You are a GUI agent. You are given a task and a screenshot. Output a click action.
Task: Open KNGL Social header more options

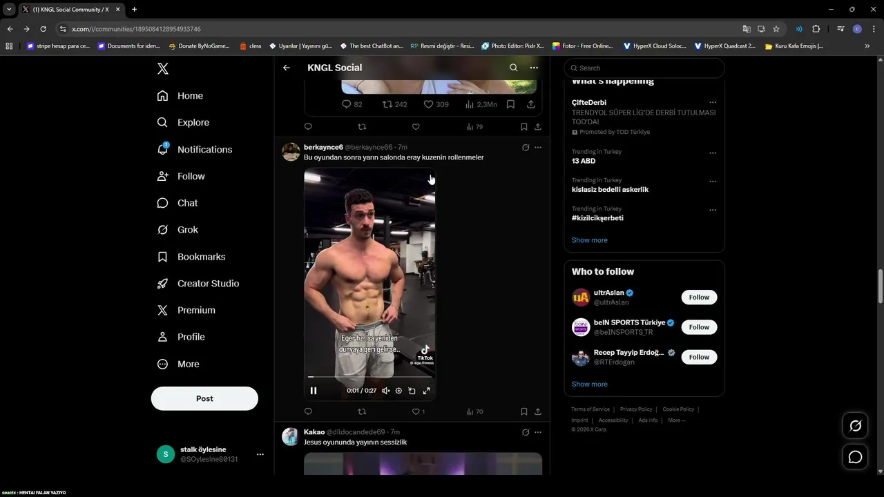(x=534, y=68)
